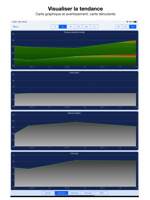Viewport: 150px width, 200px height.
Task: Filter readings to am
Action: pyautogui.click(x=118, y=27)
